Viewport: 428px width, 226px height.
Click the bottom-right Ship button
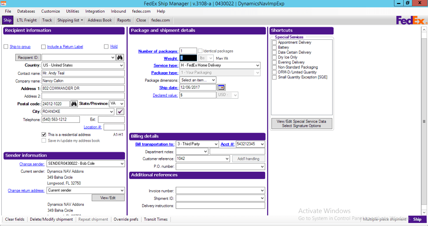(417, 219)
